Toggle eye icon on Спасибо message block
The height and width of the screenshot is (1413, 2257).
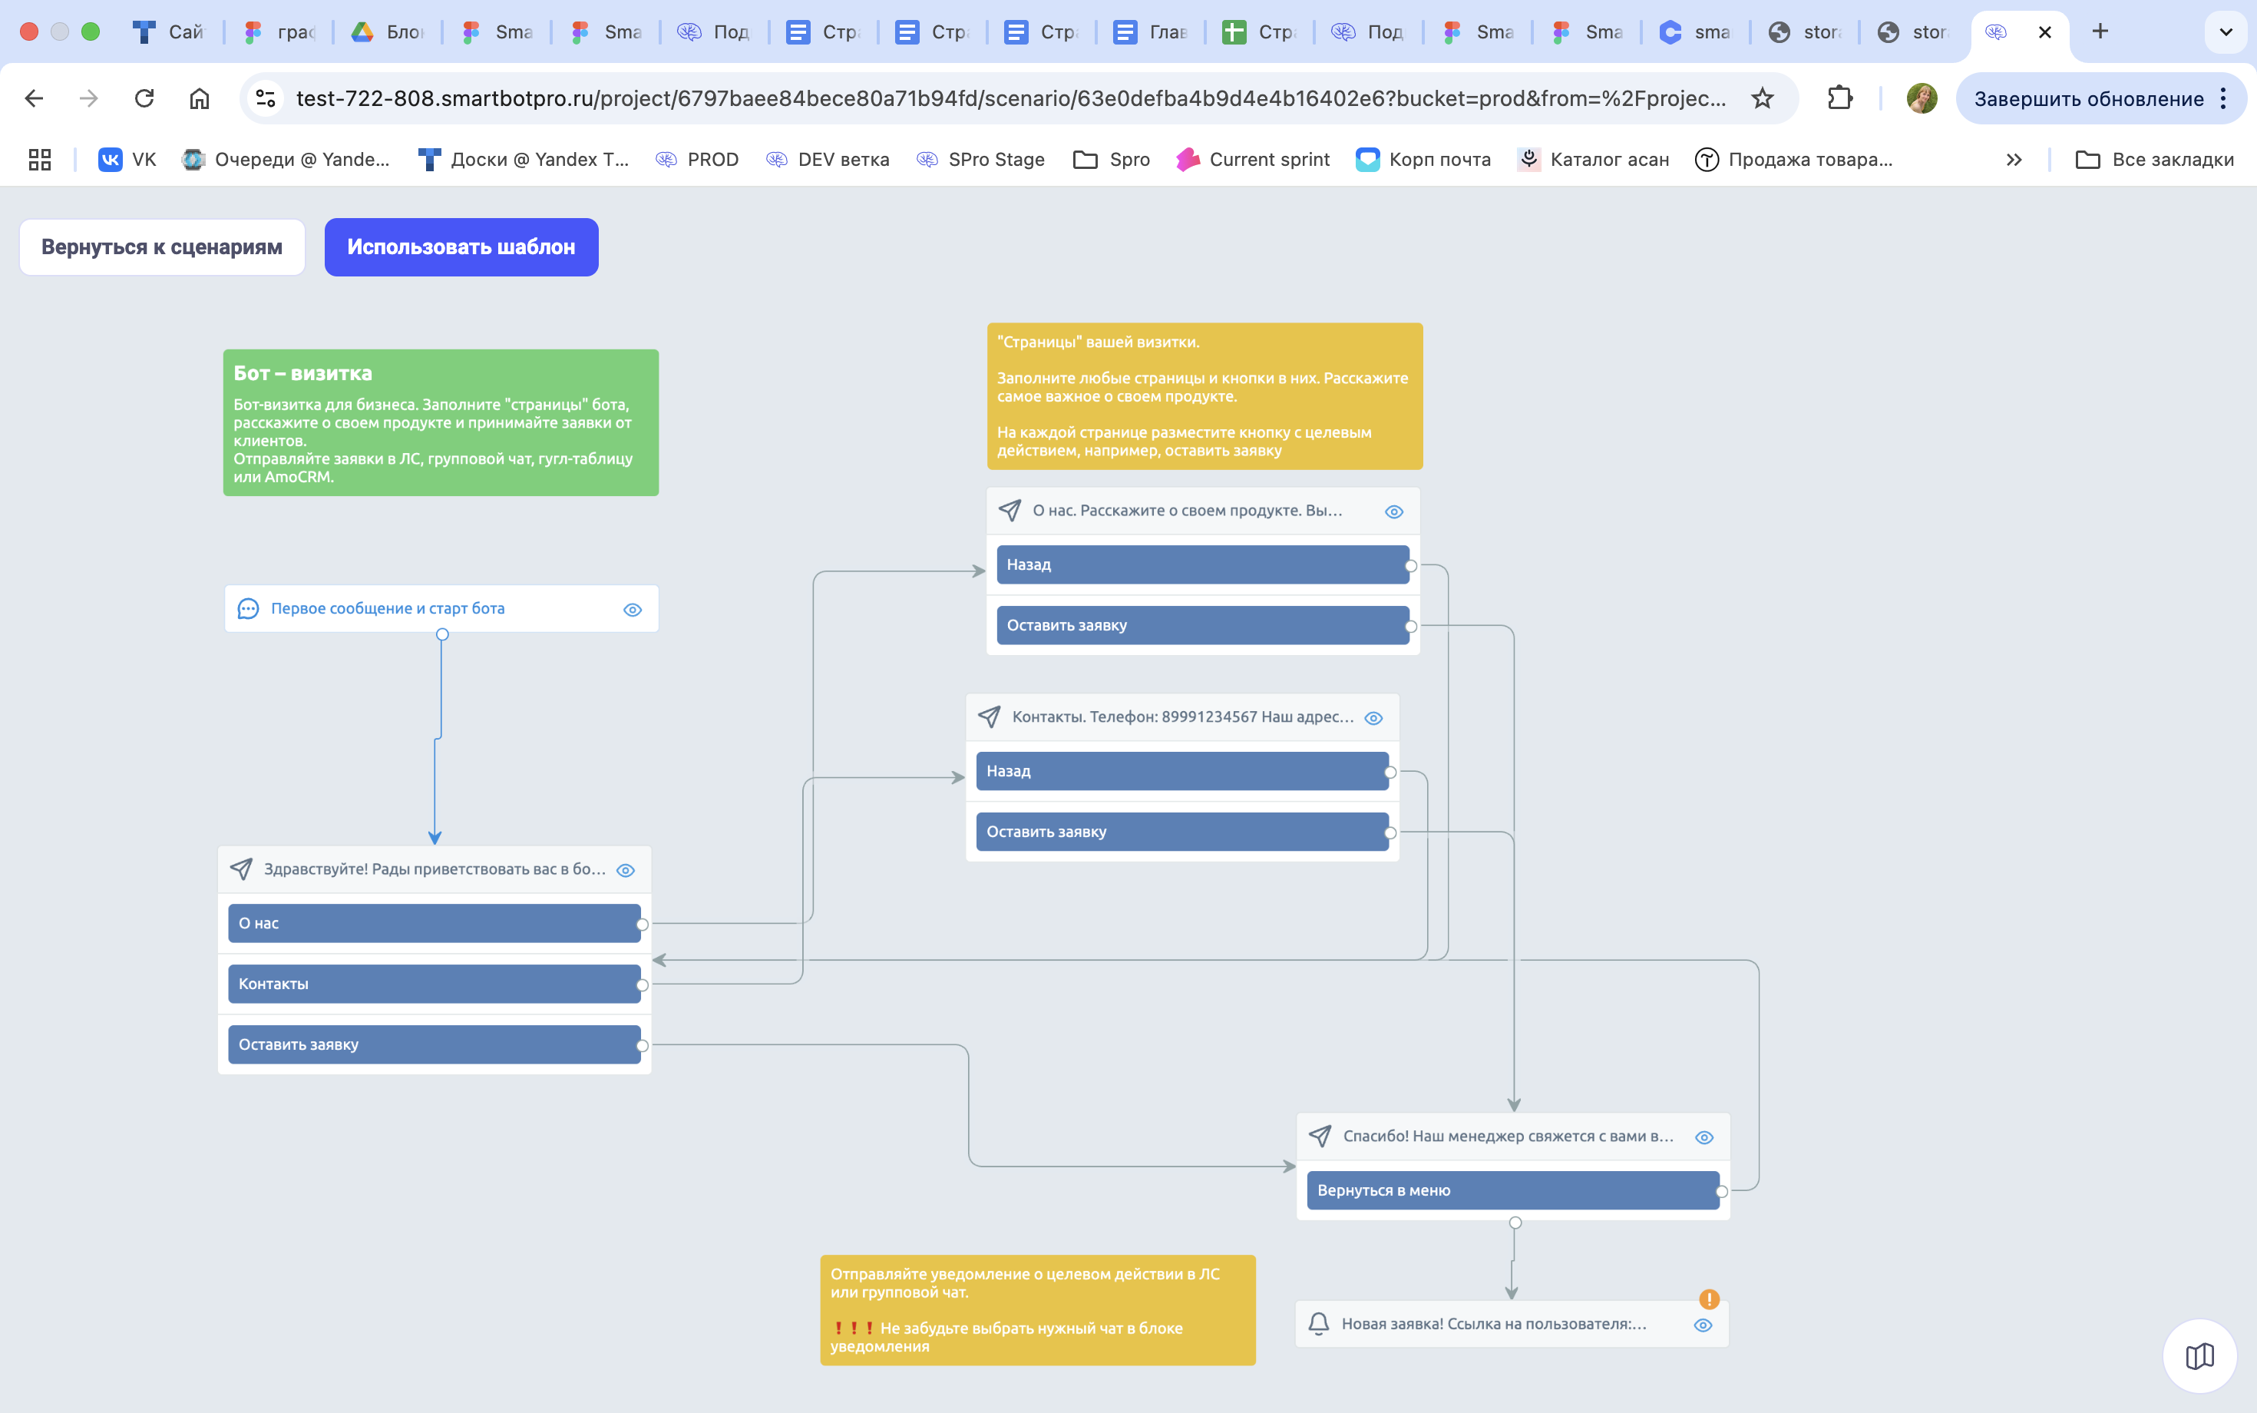coord(1704,1137)
